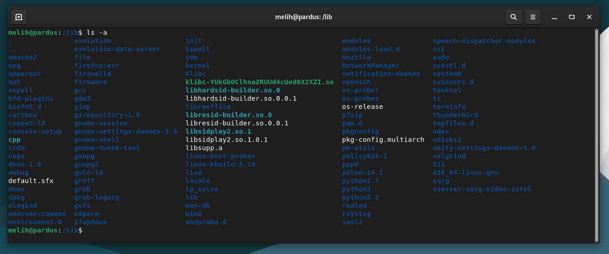
Task: Click the 'p7zip' entry
Action: click(x=352, y=115)
